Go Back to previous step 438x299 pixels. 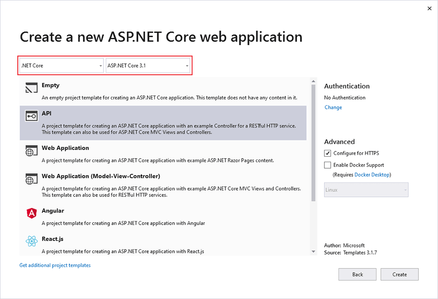tap(357, 274)
